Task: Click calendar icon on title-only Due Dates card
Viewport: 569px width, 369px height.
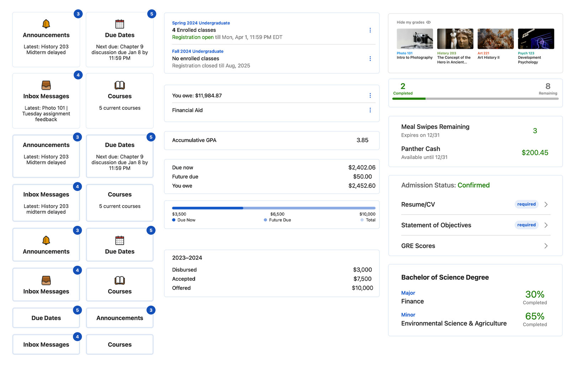Action: (120, 240)
